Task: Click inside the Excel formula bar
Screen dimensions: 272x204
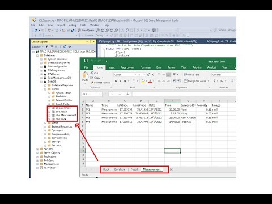Action: click(184, 94)
